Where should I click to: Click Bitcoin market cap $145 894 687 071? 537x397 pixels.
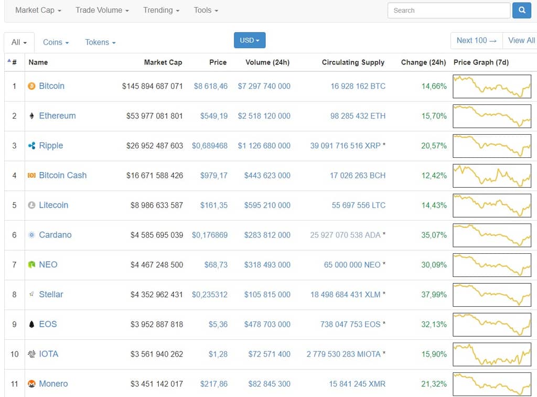click(153, 87)
